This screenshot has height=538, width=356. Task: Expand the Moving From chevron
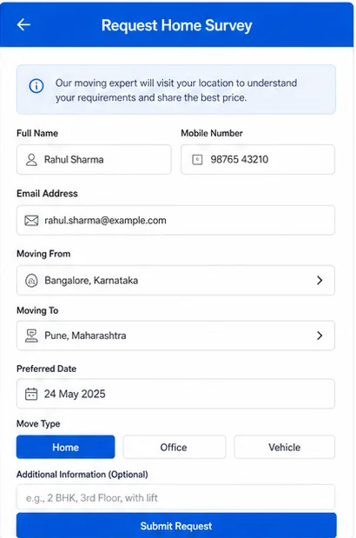click(x=320, y=281)
